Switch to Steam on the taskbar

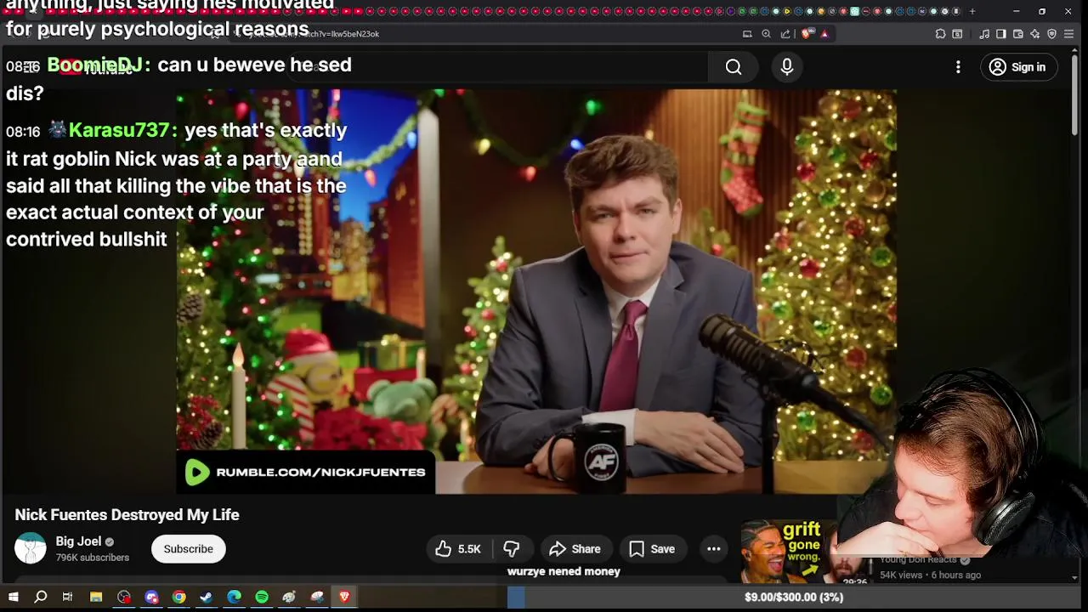206,598
